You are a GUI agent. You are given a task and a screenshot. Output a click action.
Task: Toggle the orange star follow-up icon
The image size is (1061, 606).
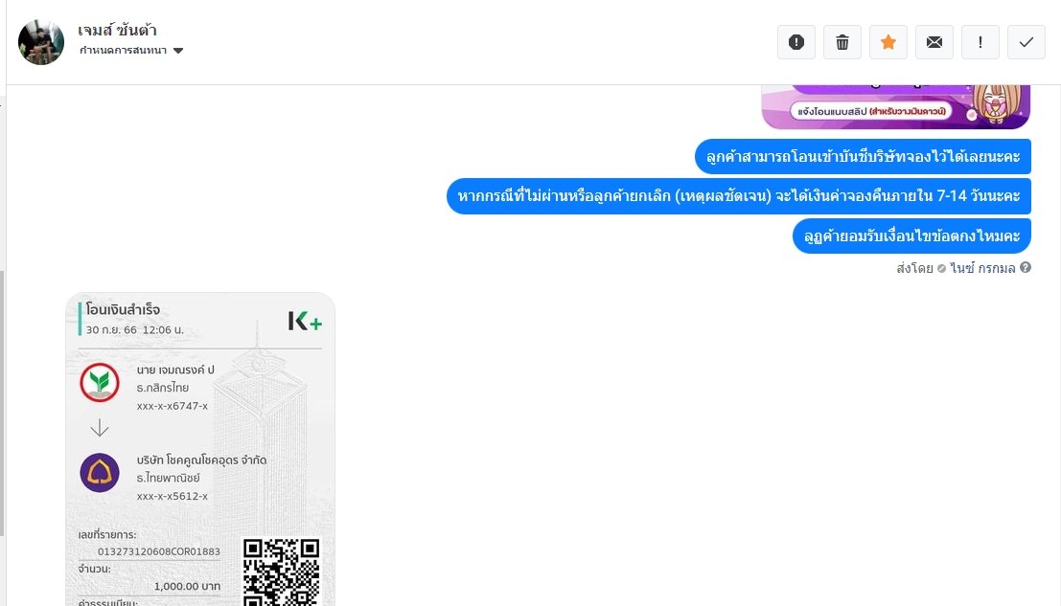888,42
